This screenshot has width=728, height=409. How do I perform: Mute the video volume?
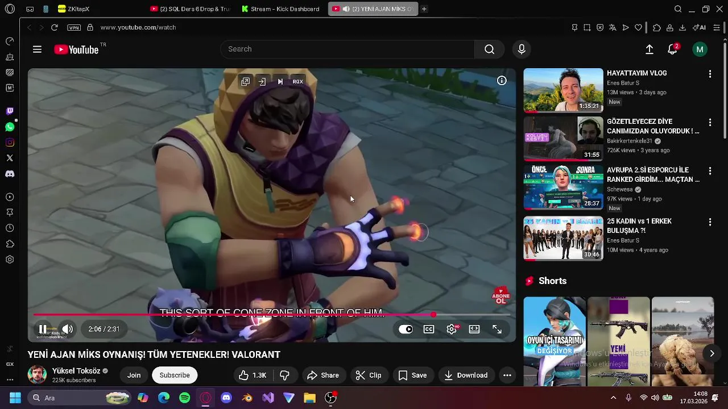67,329
